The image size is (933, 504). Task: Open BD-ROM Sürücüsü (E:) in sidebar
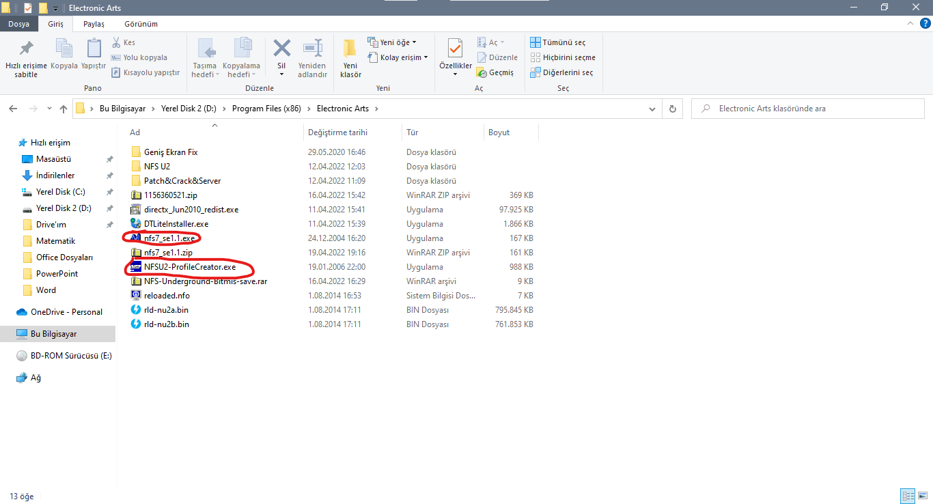click(71, 356)
